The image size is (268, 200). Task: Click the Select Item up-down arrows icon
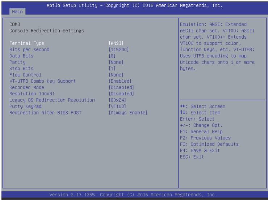click(x=183, y=112)
